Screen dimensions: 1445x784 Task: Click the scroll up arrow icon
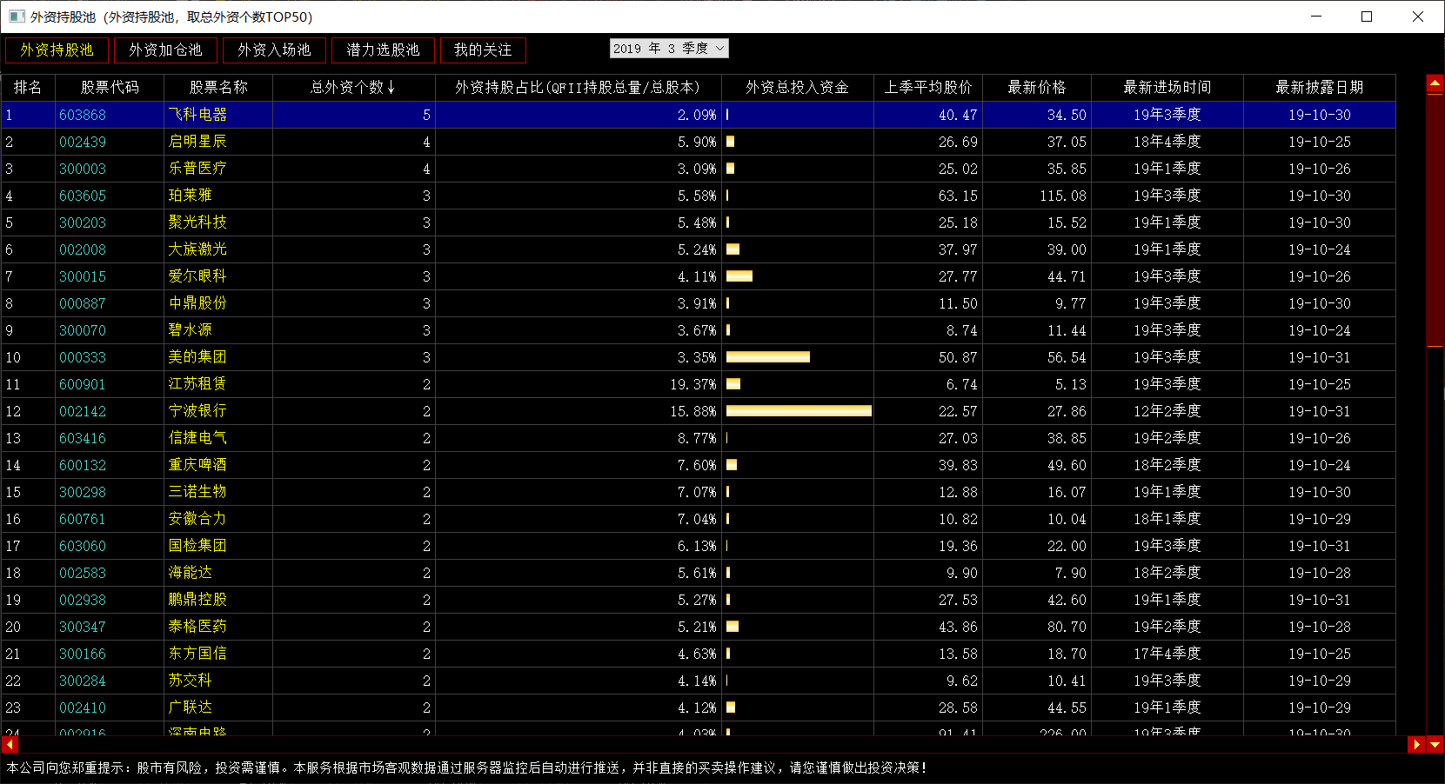(x=1435, y=84)
